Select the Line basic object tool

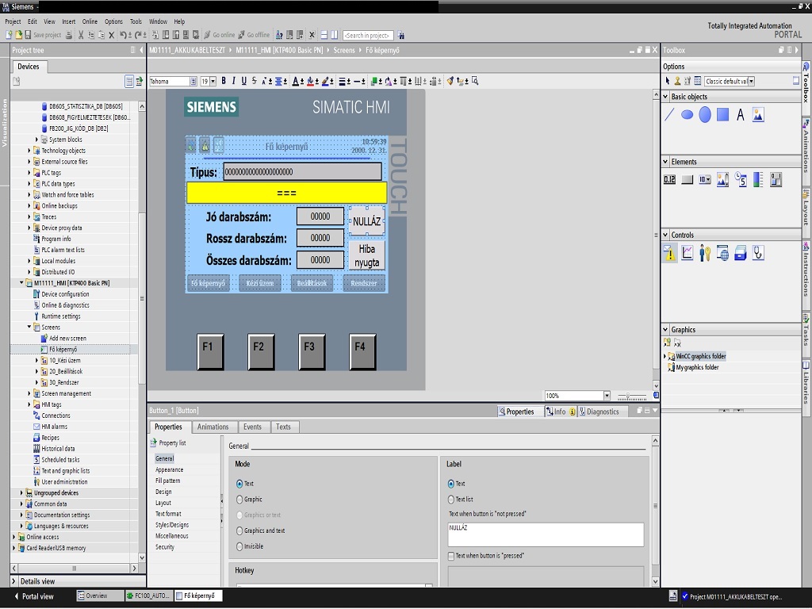(x=669, y=115)
